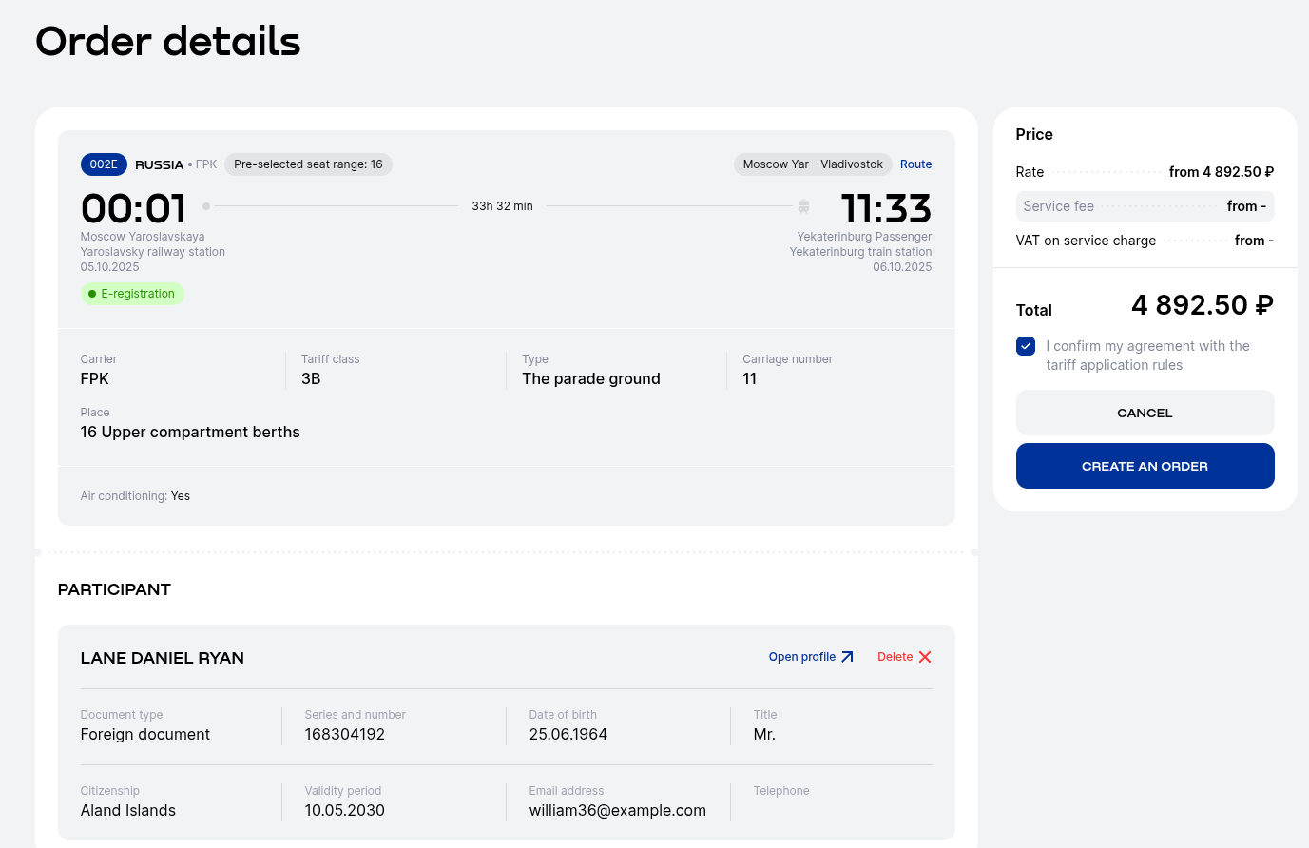Screen dimensions: 1309x848
Task: Click the arrow icon beside Open profile
Action: coord(847,657)
